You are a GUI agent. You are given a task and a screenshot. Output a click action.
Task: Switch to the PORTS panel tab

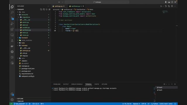[x=97, y=84]
